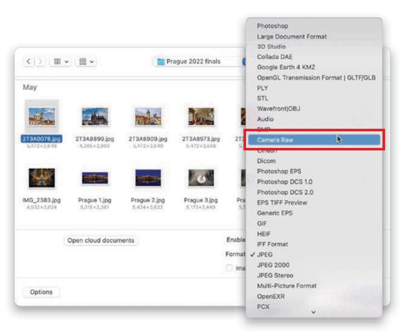Open the icon view mode dropdown
The height and width of the screenshot is (334, 401).
click(61, 62)
